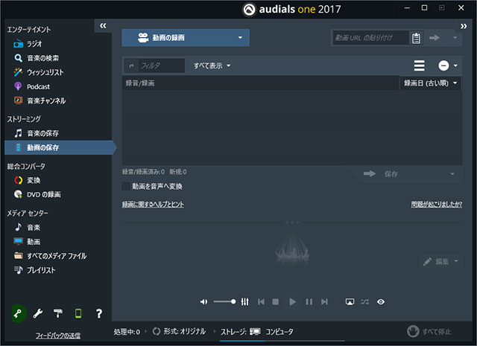Click the list view hamburger icon
The height and width of the screenshot is (346, 477).
point(419,65)
